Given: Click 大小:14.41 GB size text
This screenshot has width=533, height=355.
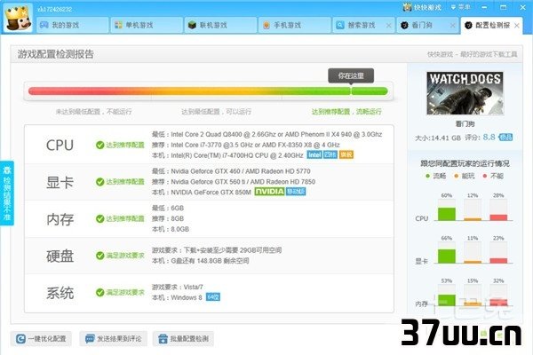Looking at the screenshot, I should (438, 138).
